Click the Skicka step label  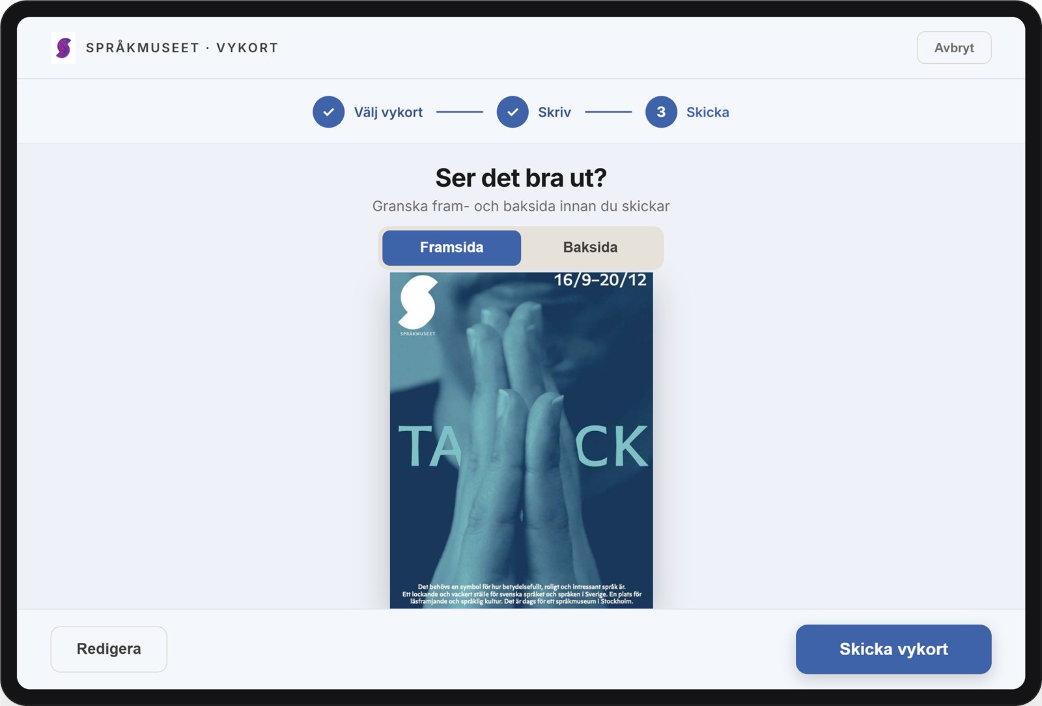[707, 112]
